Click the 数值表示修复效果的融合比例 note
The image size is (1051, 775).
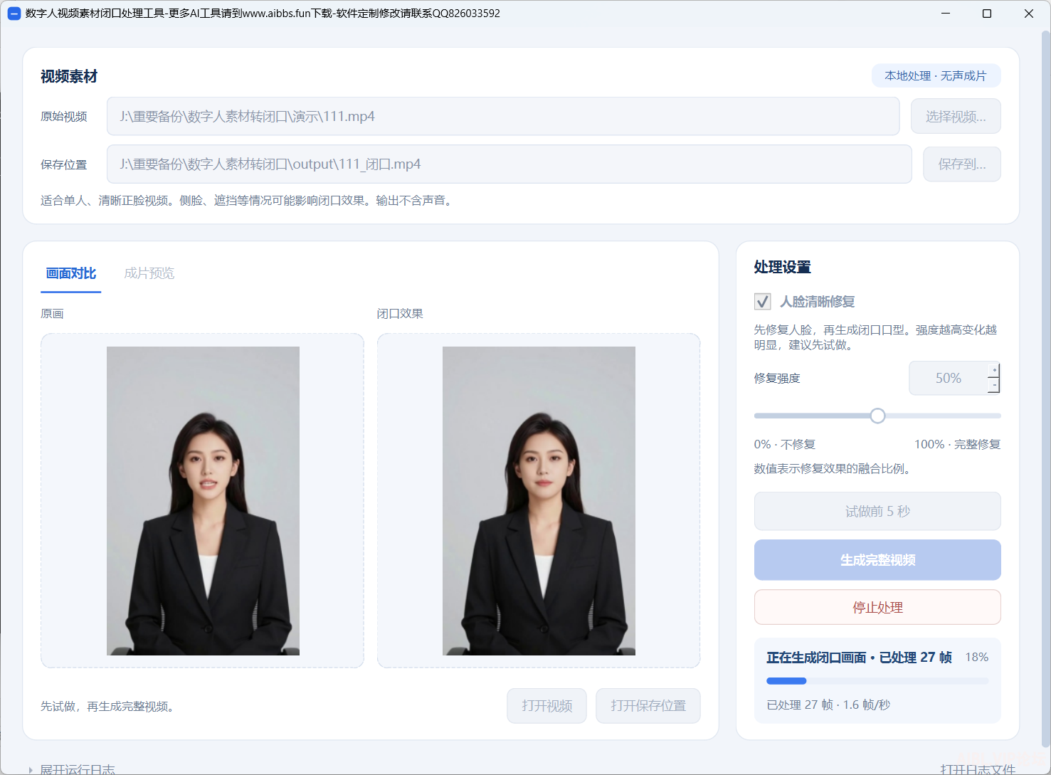pos(833,468)
